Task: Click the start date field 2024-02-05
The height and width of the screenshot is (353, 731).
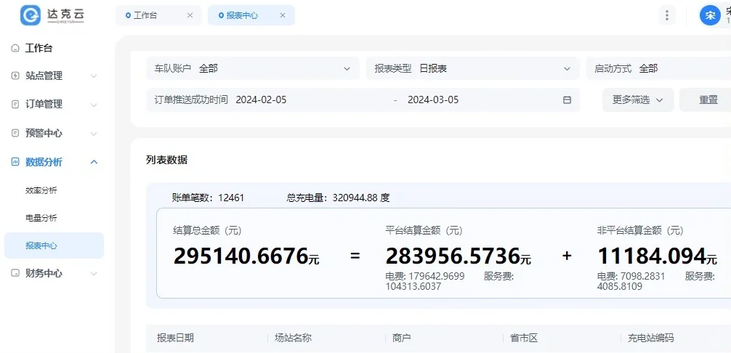Action: (262, 100)
